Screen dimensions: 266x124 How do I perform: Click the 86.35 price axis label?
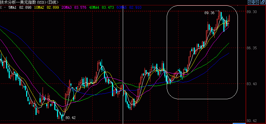252,48
